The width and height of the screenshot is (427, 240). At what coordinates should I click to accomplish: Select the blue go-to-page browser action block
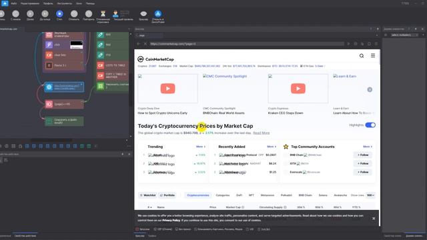click(64, 87)
